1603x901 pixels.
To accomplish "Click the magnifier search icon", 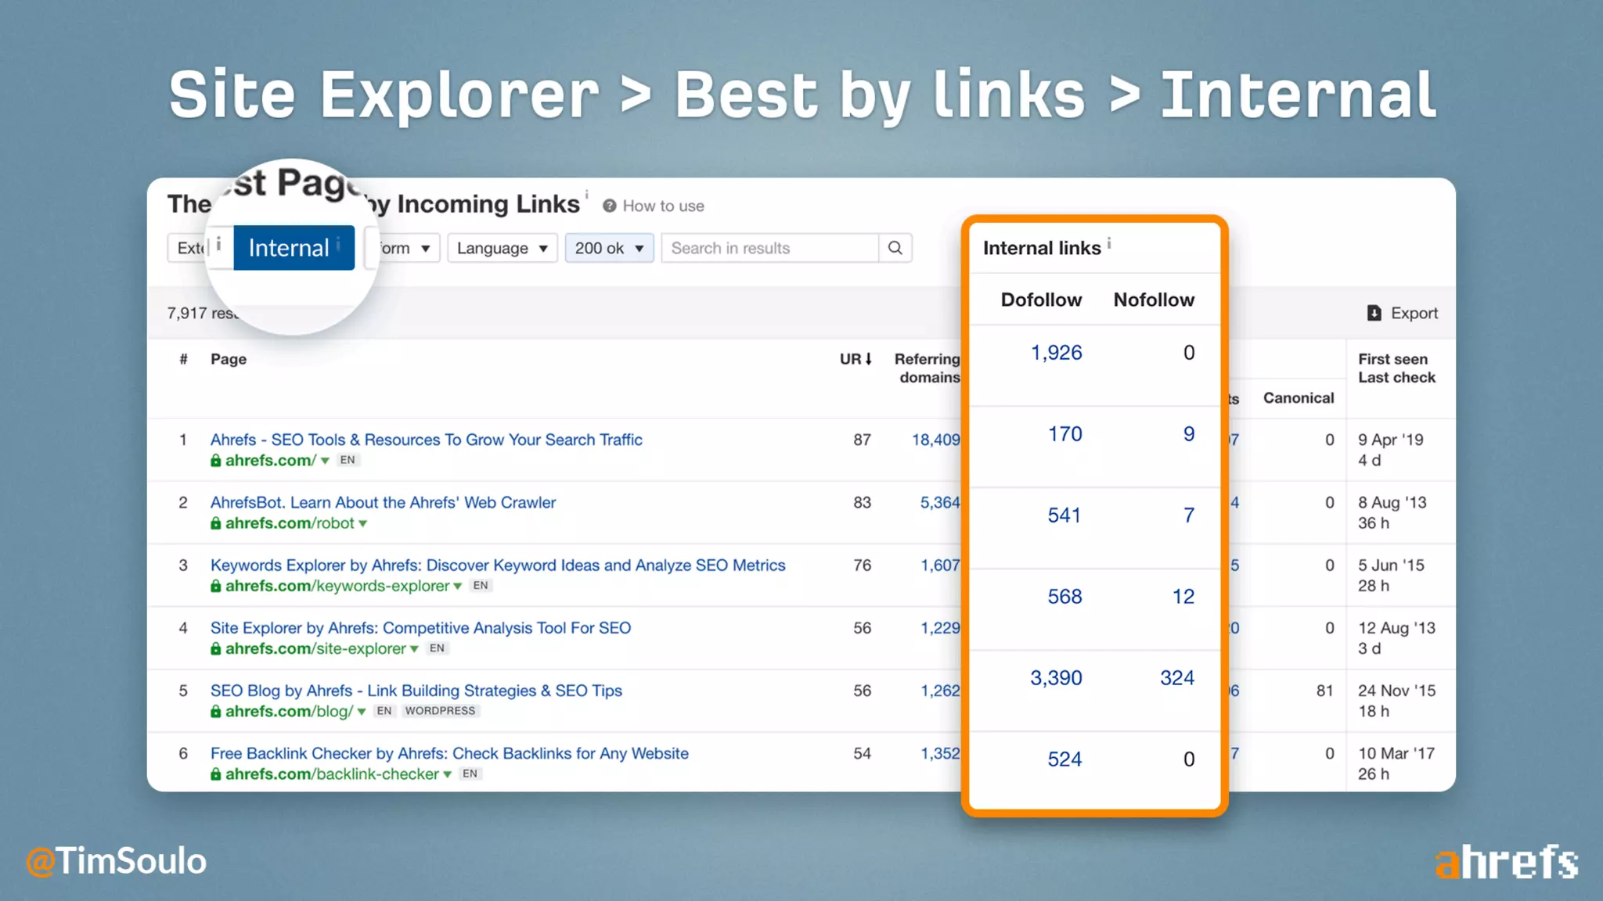I will (x=895, y=248).
